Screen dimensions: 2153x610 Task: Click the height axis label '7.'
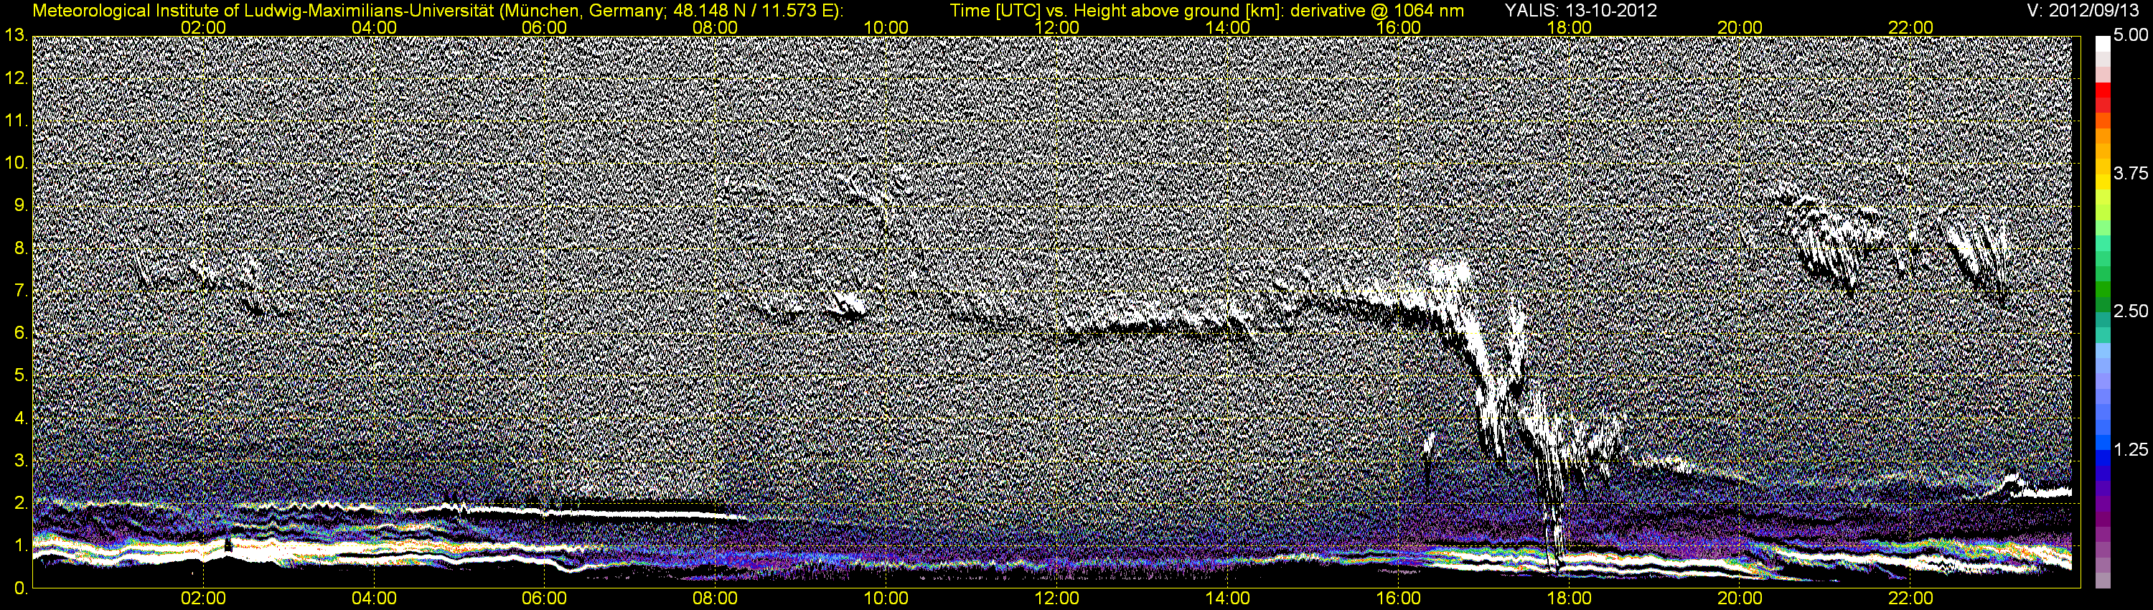(x=20, y=291)
